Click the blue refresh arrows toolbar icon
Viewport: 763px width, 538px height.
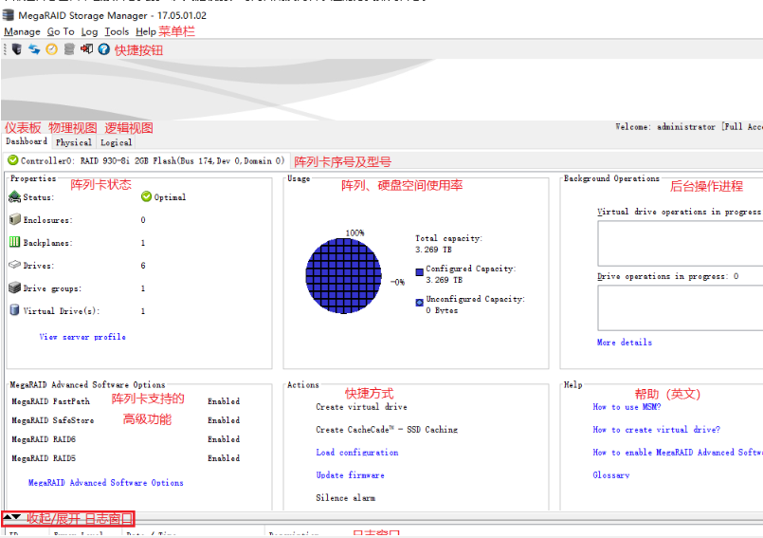pos(34,49)
